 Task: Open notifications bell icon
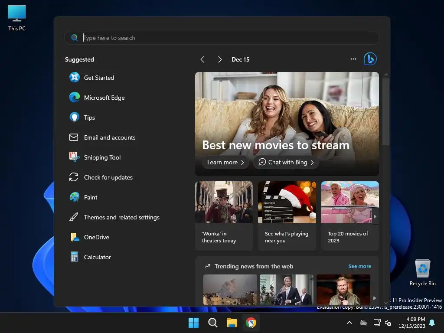tap(432, 323)
